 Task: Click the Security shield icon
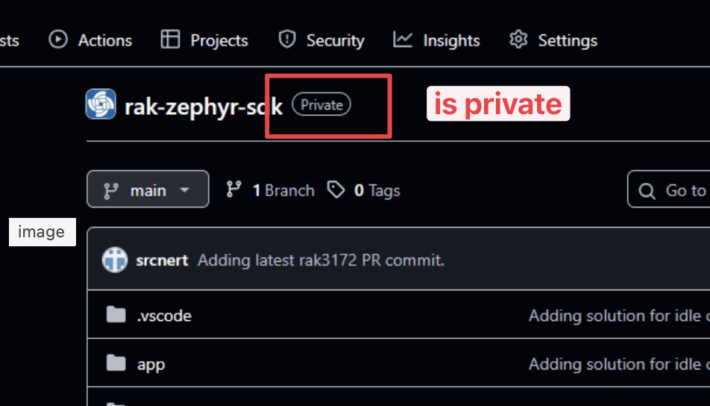(287, 40)
